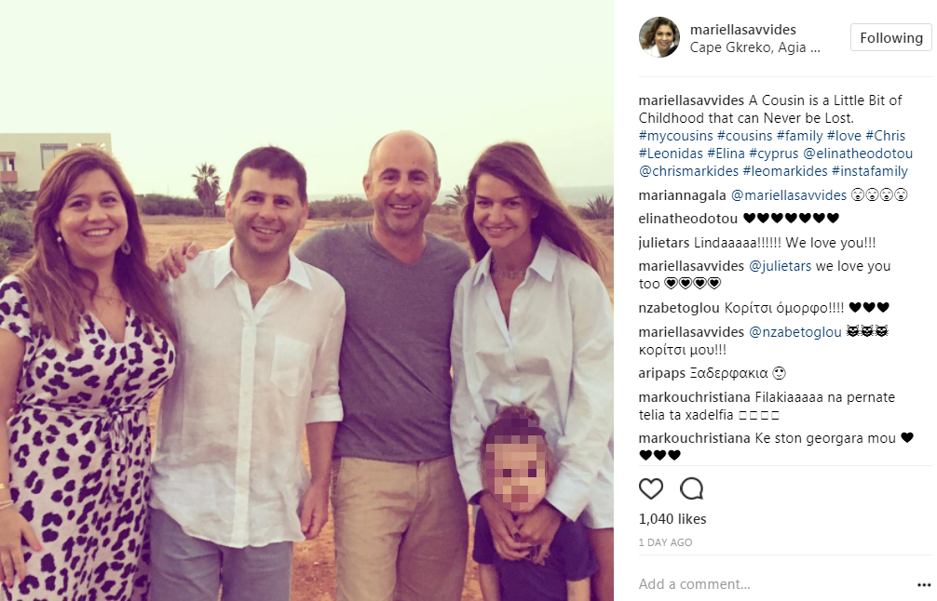Screen dimensions: 937x601
Task: Click mariellasavvides username in header
Action: click(x=742, y=29)
